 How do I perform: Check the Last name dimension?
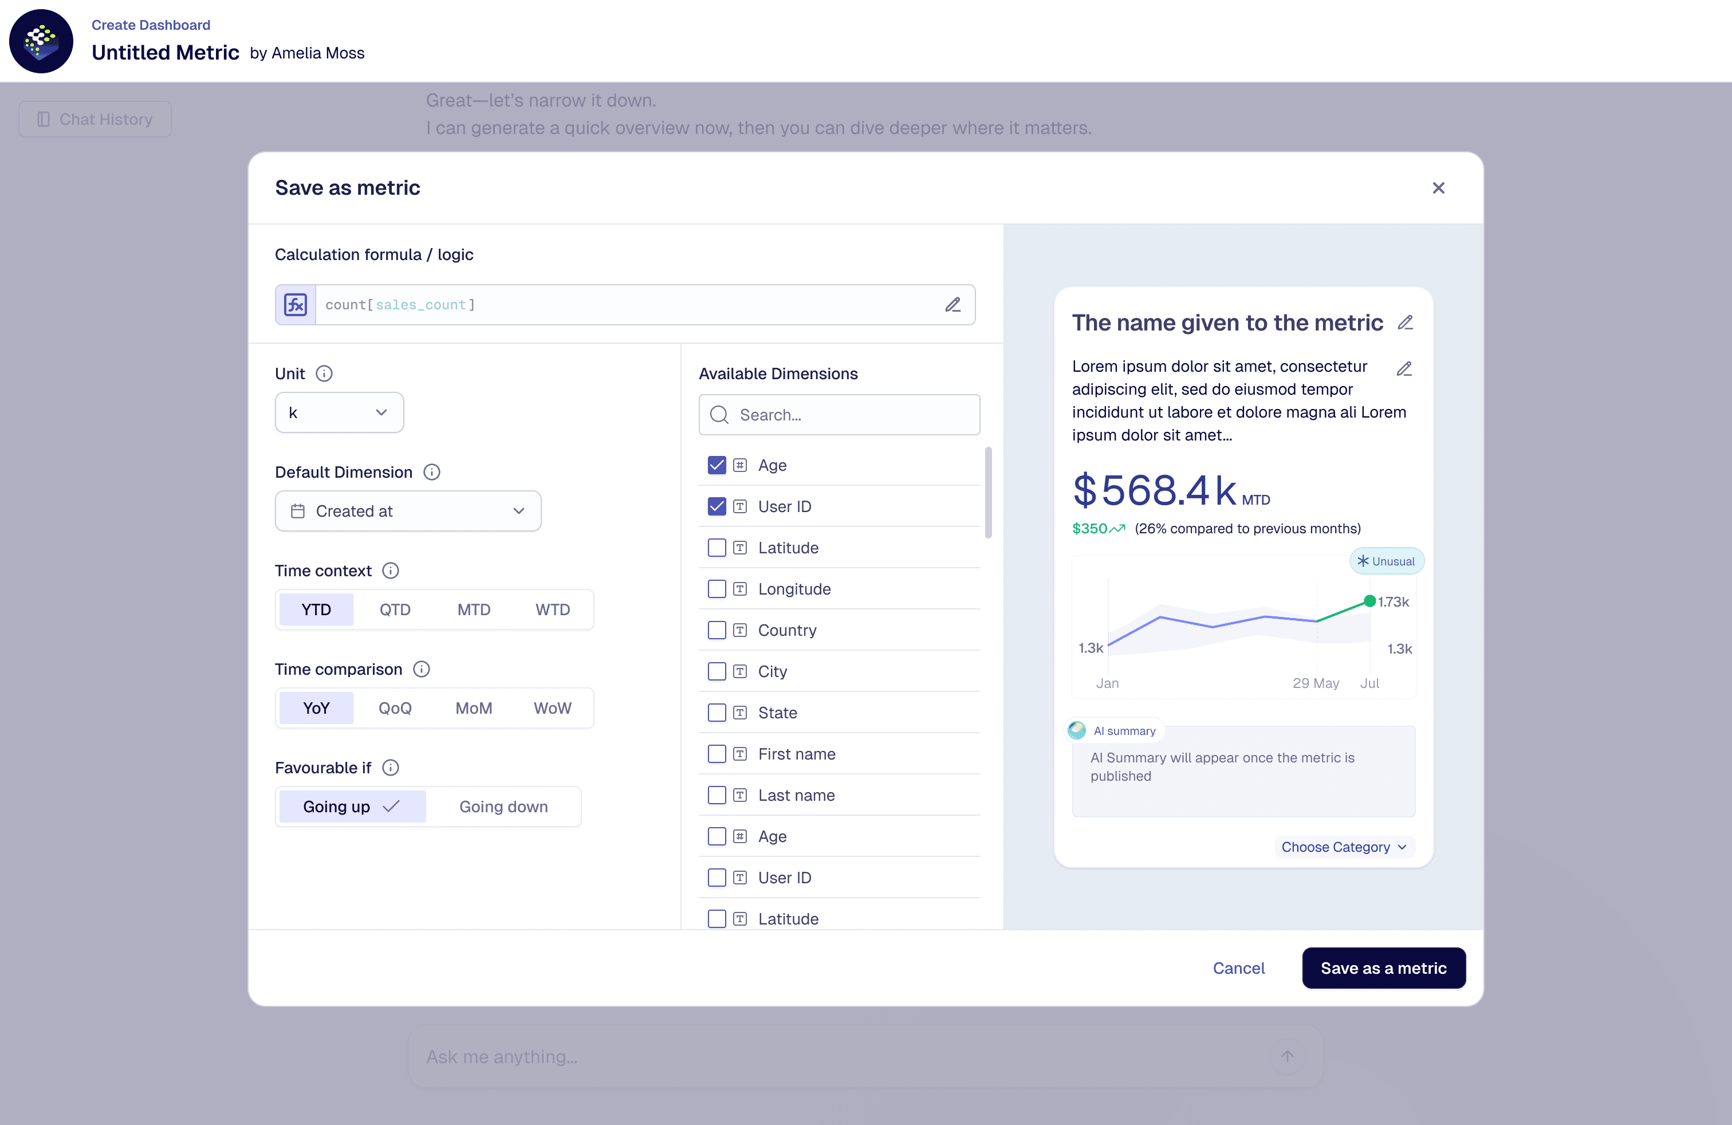pyautogui.click(x=717, y=794)
